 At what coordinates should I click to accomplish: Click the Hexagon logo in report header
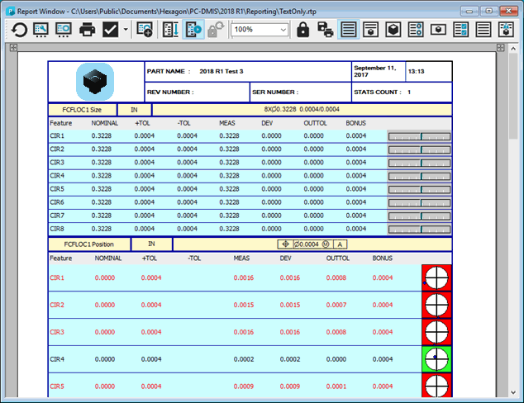click(x=95, y=82)
